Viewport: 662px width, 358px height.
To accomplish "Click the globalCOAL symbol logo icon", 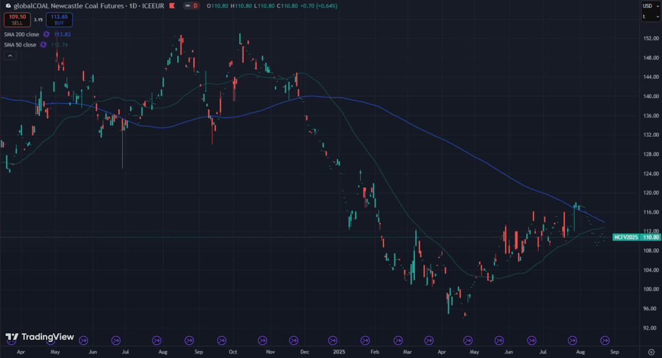I will coord(7,6).
